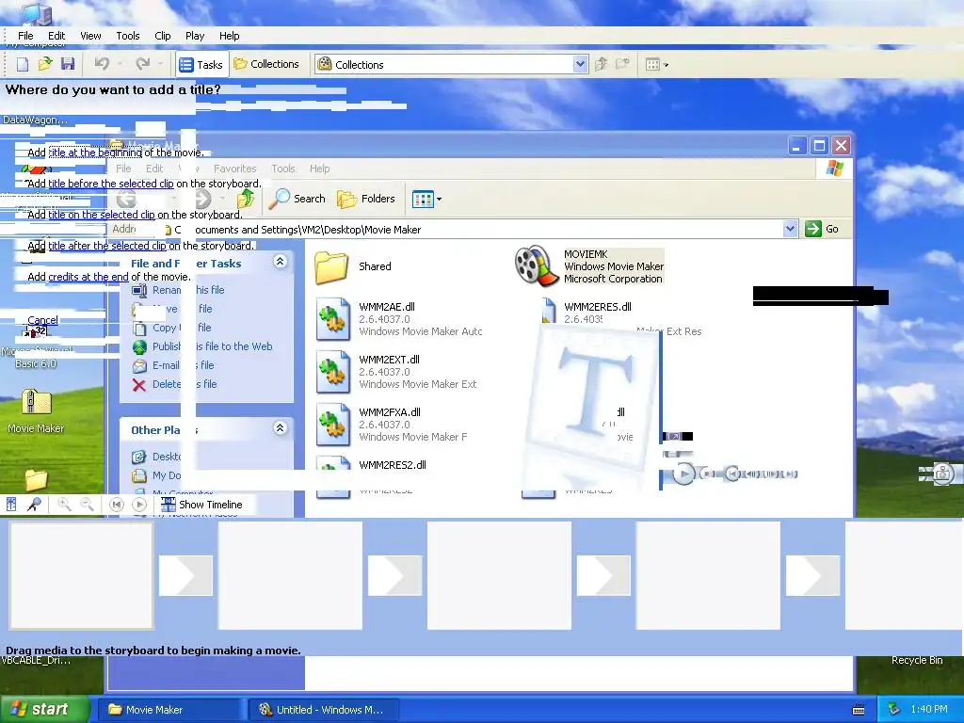Click the Rewind Storyboard button
Image resolution: width=964 pixels, height=723 pixels.
(116, 505)
